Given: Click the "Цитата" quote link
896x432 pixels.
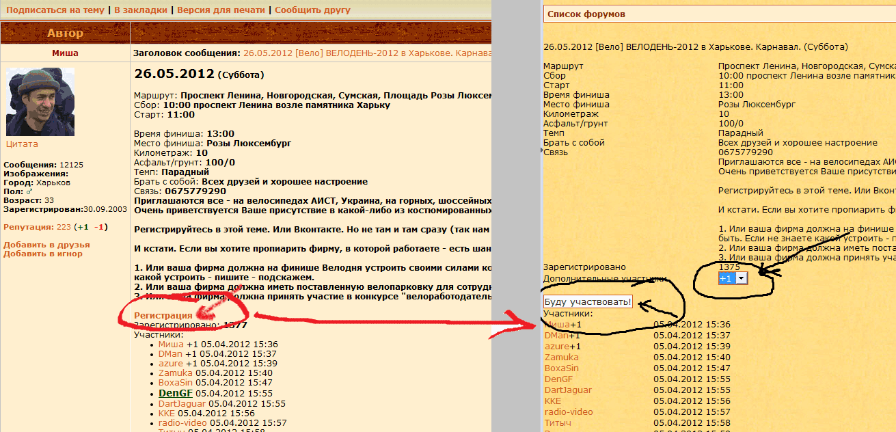Looking at the screenshot, I should point(22,144).
